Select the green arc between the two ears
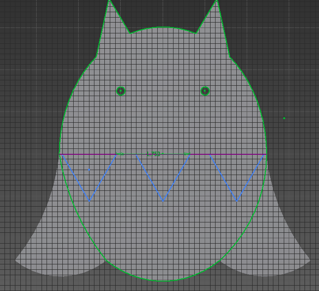The width and height of the screenshot is (319, 291). (163, 27)
